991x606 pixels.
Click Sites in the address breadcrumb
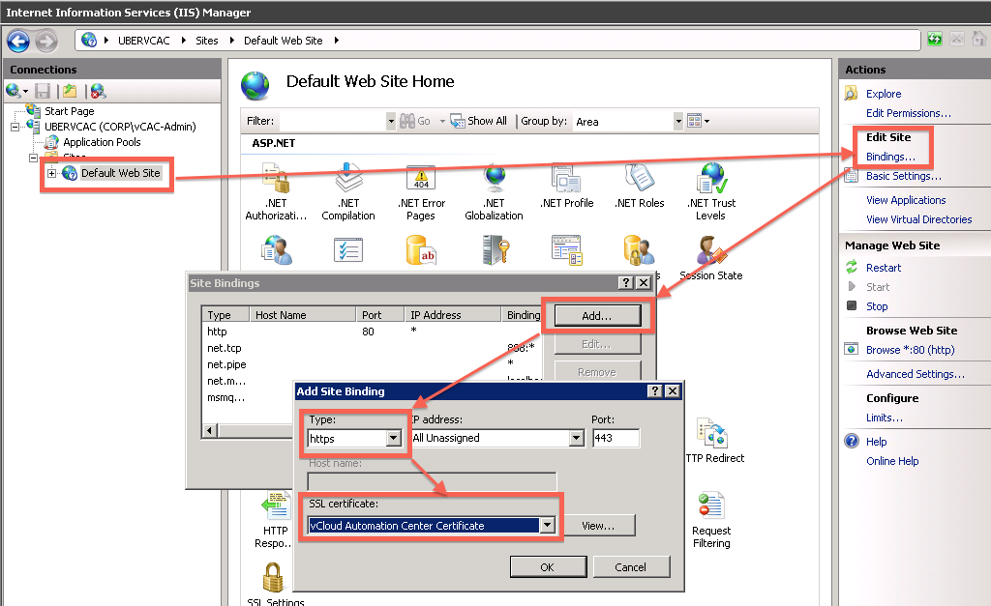tap(207, 41)
